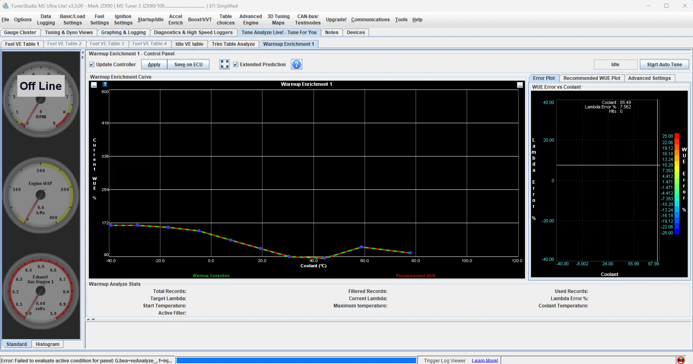
Task: Click the red connection status icon
Action: coord(681,360)
